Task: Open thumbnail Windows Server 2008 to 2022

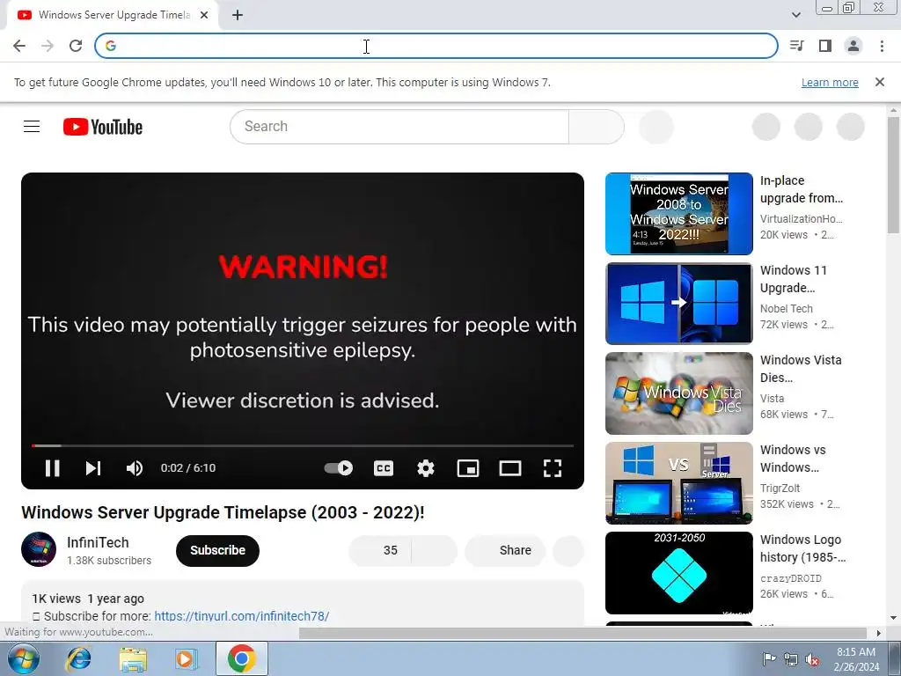Action: pyautogui.click(x=678, y=214)
